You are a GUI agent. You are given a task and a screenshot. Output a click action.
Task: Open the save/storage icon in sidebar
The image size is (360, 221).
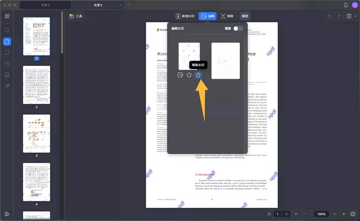point(7,75)
